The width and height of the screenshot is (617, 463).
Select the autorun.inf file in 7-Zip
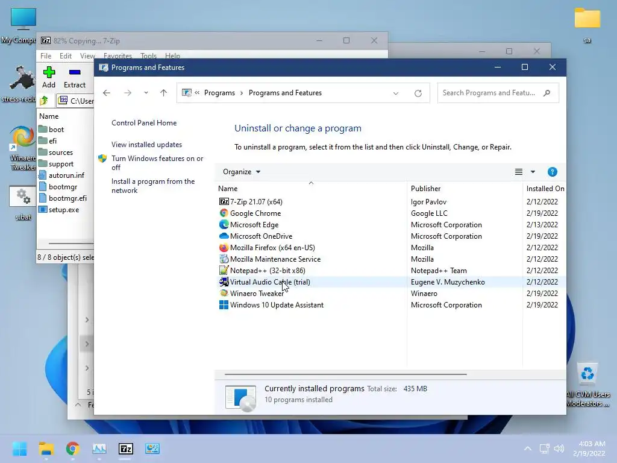tap(61, 175)
